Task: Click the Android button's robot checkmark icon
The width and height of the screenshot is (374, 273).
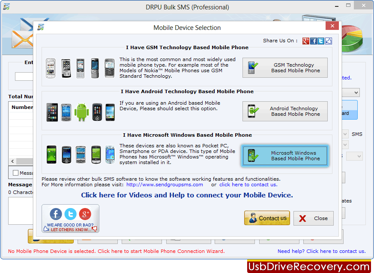Action: (253, 111)
